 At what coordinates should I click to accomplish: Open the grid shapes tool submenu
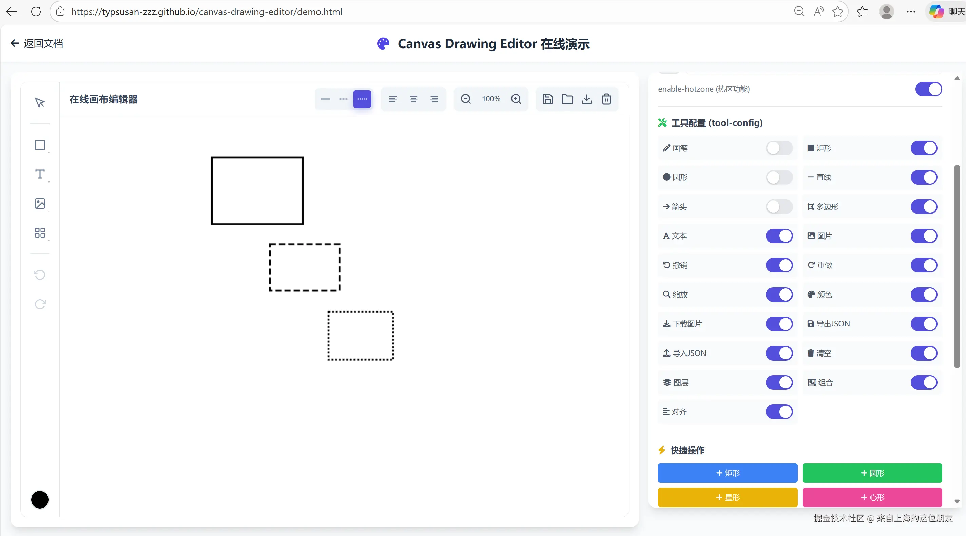pos(40,233)
